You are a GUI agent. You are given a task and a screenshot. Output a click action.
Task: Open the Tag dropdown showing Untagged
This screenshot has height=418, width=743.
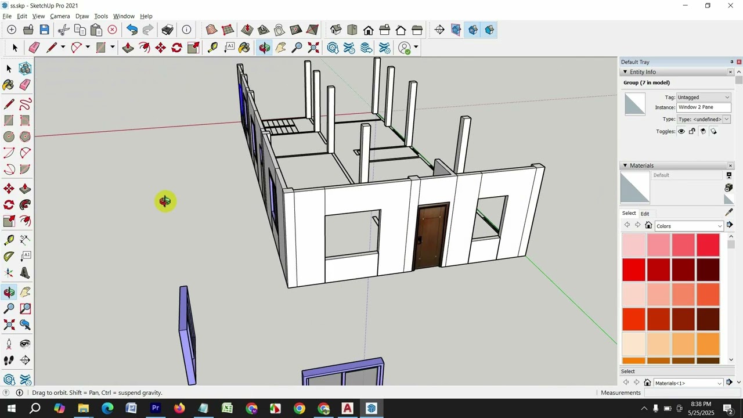point(704,97)
